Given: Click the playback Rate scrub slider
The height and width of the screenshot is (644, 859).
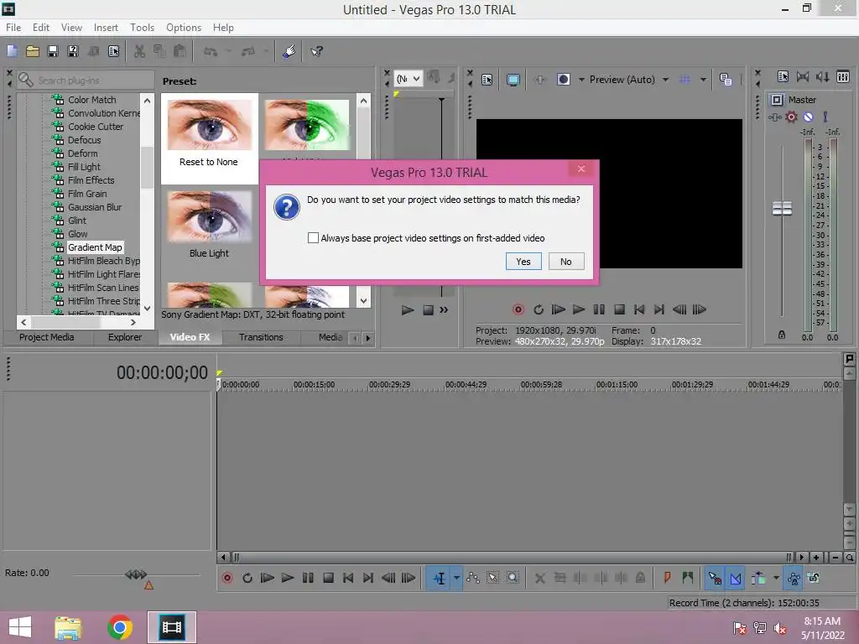Looking at the screenshot, I should (137, 574).
